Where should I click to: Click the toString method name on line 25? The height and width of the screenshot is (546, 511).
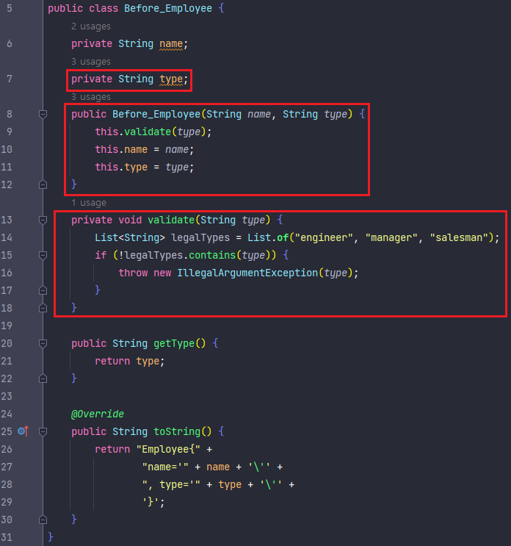(177, 432)
